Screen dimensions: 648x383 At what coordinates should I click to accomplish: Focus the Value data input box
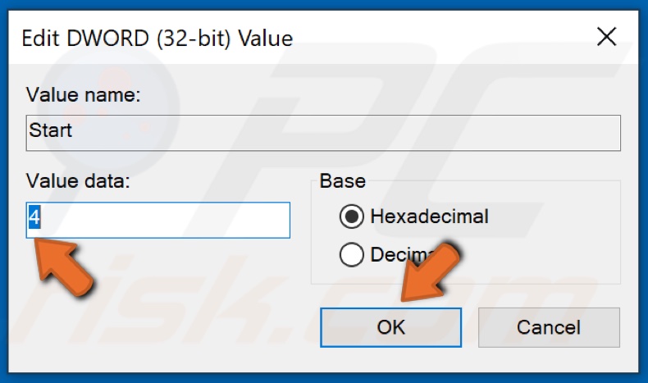pyautogui.click(x=157, y=221)
